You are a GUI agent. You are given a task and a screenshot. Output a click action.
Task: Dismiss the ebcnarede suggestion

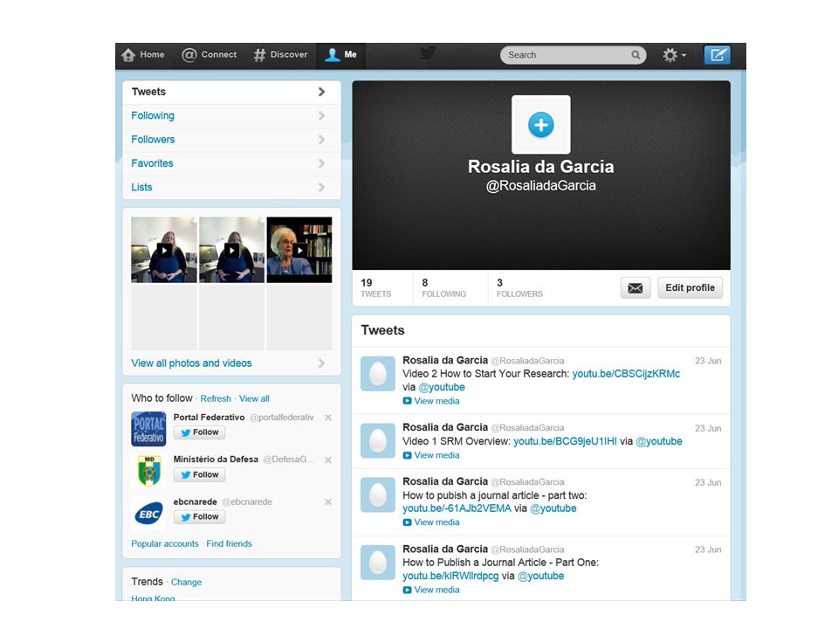point(328,501)
